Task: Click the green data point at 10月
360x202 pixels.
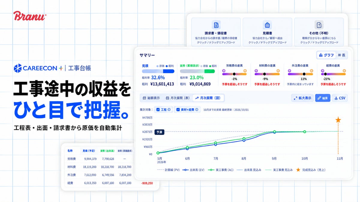Action: [304, 132]
